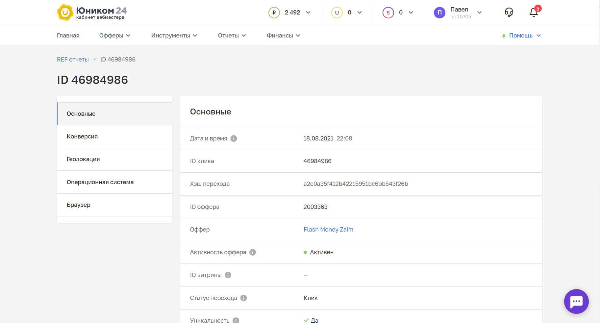Click the purple S balance icon

pos(388,12)
